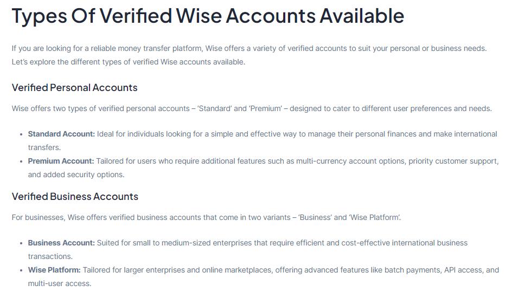Click the intro paragraph starting 'If you are looking'

tap(249, 48)
